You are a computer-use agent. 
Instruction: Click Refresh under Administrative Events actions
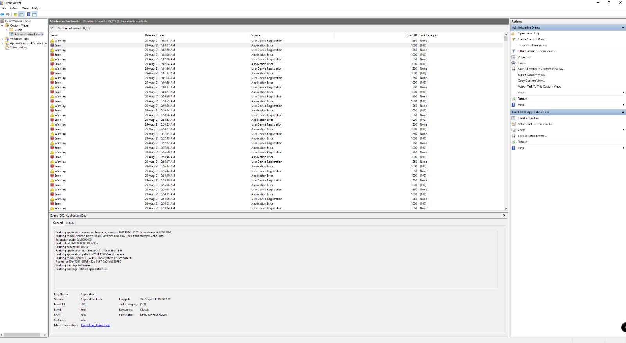[523, 99]
